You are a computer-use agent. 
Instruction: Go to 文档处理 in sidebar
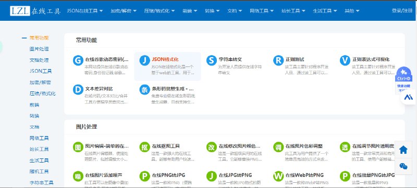(x=39, y=60)
